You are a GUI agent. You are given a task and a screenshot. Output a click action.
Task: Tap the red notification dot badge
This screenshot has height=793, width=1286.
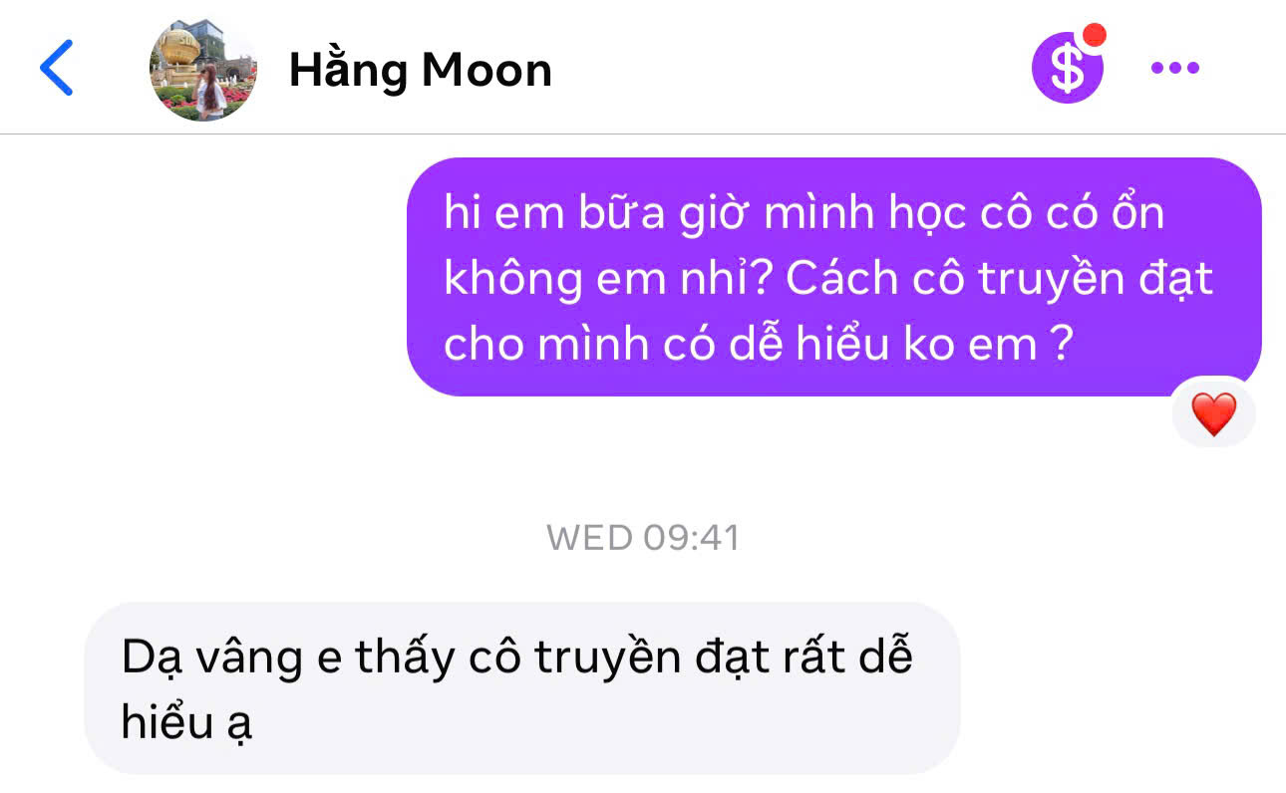point(1094,35)
